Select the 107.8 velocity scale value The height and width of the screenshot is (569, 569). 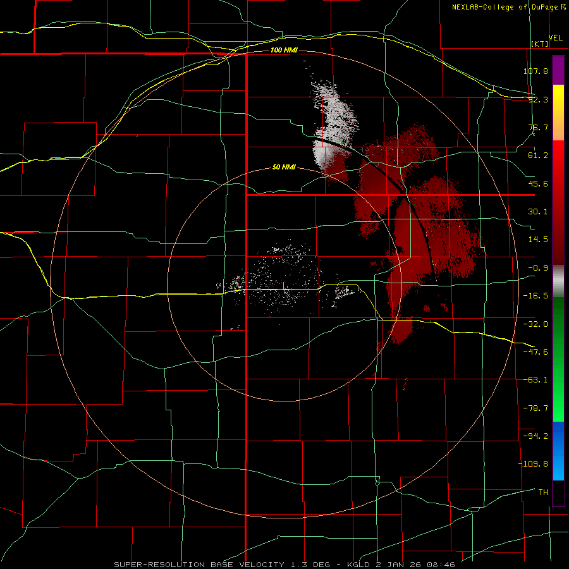point(535,71)
